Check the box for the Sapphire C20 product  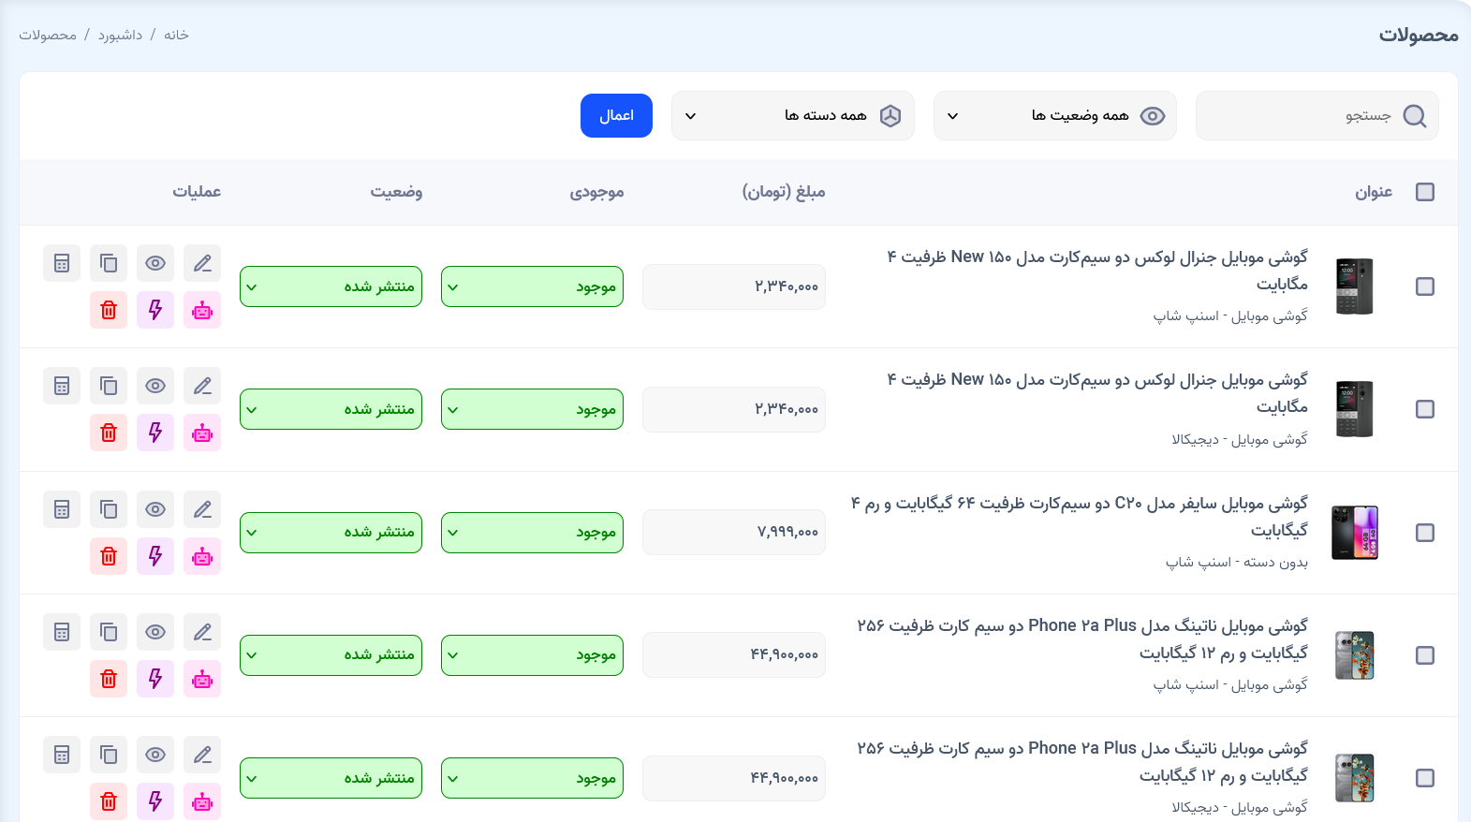(1424, 533)
